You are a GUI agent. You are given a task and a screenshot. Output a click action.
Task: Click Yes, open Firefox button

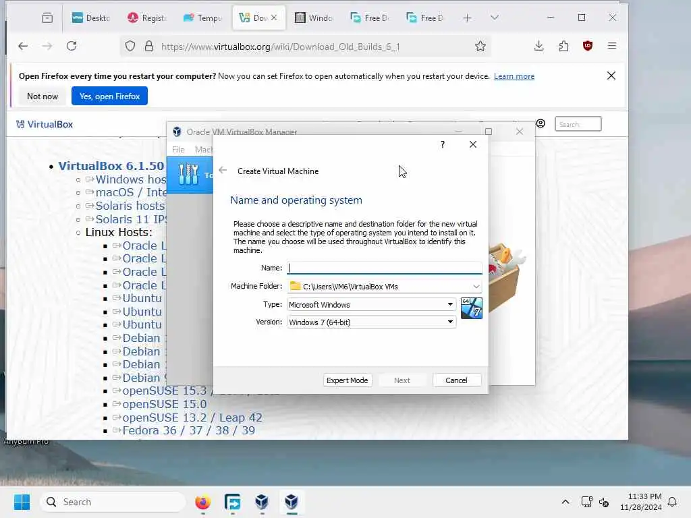tap(109, 96)
